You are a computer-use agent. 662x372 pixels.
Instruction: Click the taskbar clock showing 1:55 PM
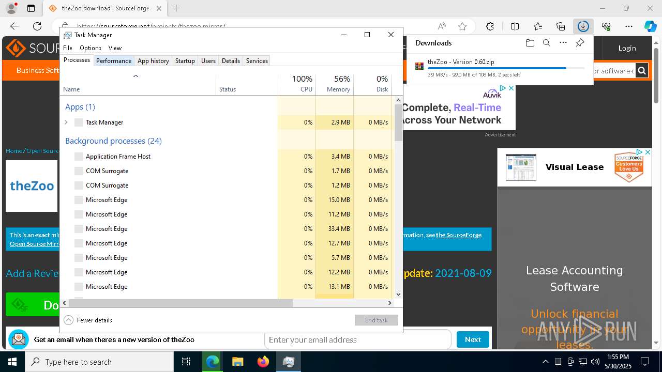618,362
